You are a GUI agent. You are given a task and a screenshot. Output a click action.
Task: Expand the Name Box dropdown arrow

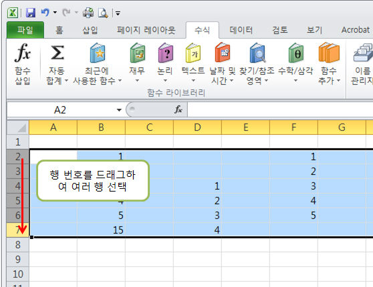(119, 110)
